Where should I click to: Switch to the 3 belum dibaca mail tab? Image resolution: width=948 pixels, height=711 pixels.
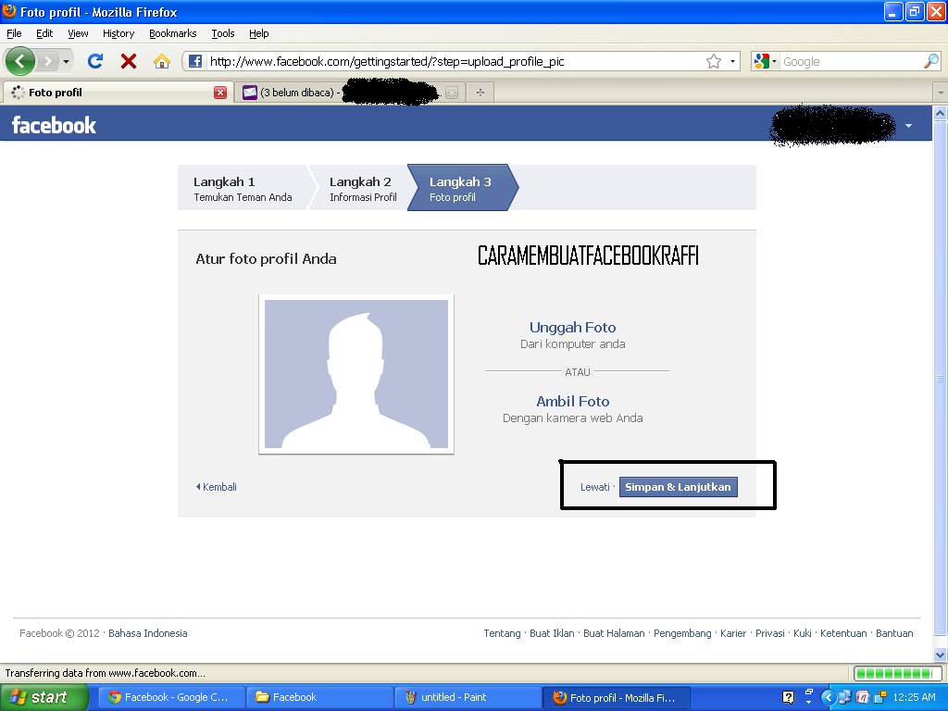coord(348,93)
